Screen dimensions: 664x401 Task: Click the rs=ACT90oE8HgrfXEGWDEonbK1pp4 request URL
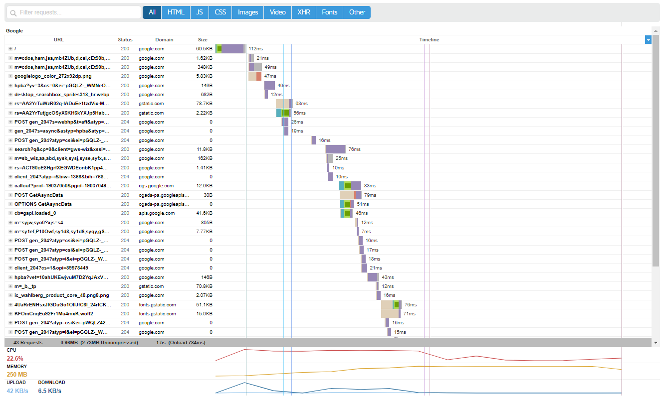pos(61,168)
